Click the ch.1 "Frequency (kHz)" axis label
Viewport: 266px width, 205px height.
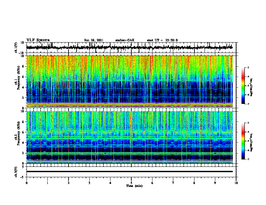tap(19, 78)
